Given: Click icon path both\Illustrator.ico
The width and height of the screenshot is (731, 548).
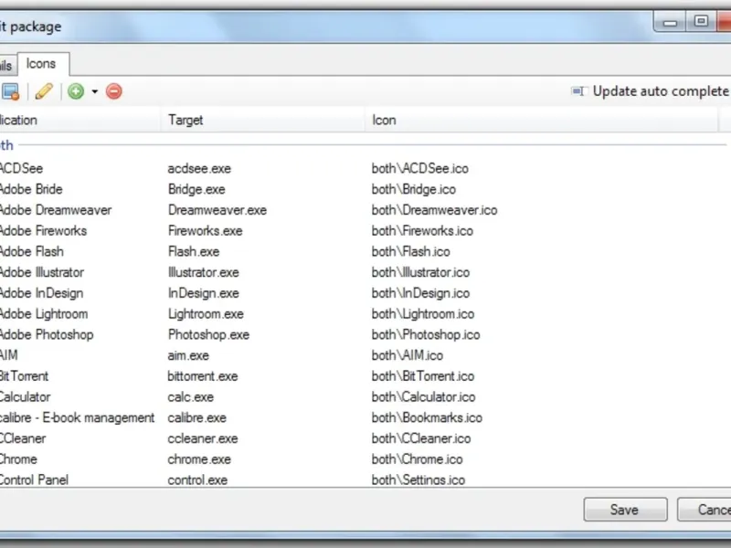Looking at the screenshot, I should 420,272.
